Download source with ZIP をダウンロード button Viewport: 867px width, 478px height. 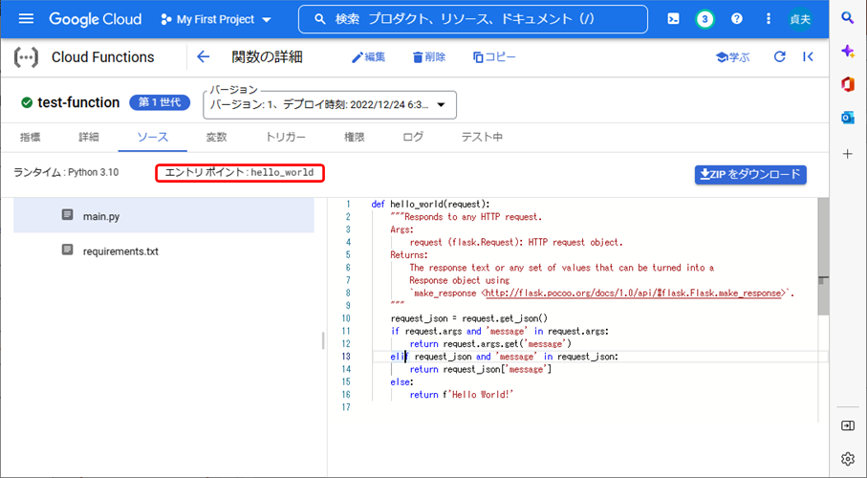pyautogui.click(x=750, y=174)
